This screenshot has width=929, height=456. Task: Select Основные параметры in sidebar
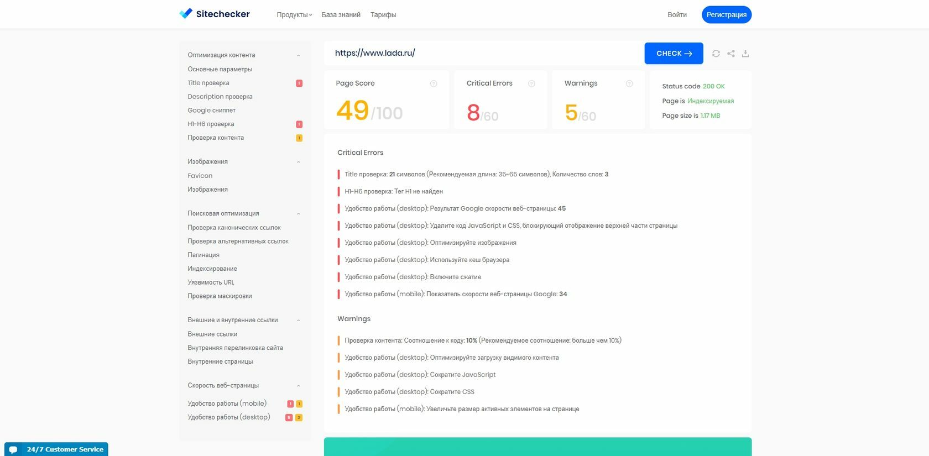[220, 69]
